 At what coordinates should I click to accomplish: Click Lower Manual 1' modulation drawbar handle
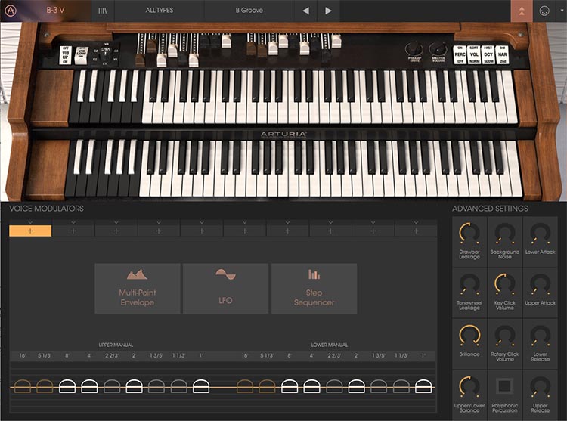(x=423, y=386)
